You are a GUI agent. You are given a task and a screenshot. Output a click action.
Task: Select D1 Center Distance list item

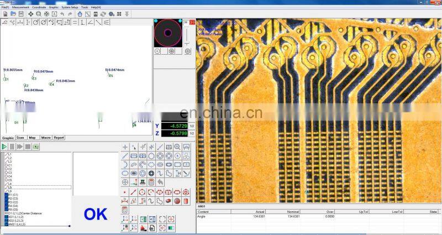point(23,213)
